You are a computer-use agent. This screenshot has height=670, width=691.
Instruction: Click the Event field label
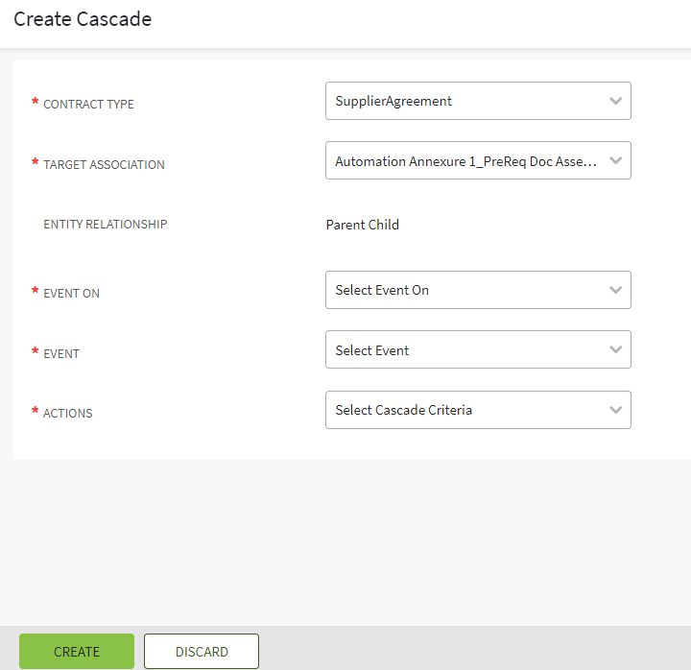61,353
